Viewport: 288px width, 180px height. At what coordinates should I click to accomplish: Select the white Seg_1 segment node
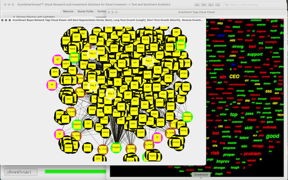point(148,61)
